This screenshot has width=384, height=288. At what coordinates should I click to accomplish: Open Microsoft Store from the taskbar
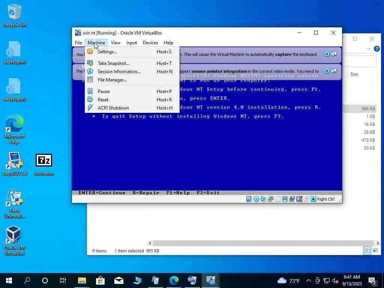tap(100, 280)
